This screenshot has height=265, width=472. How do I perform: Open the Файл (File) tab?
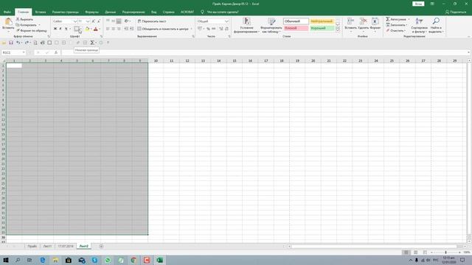(x=7, y=12)
